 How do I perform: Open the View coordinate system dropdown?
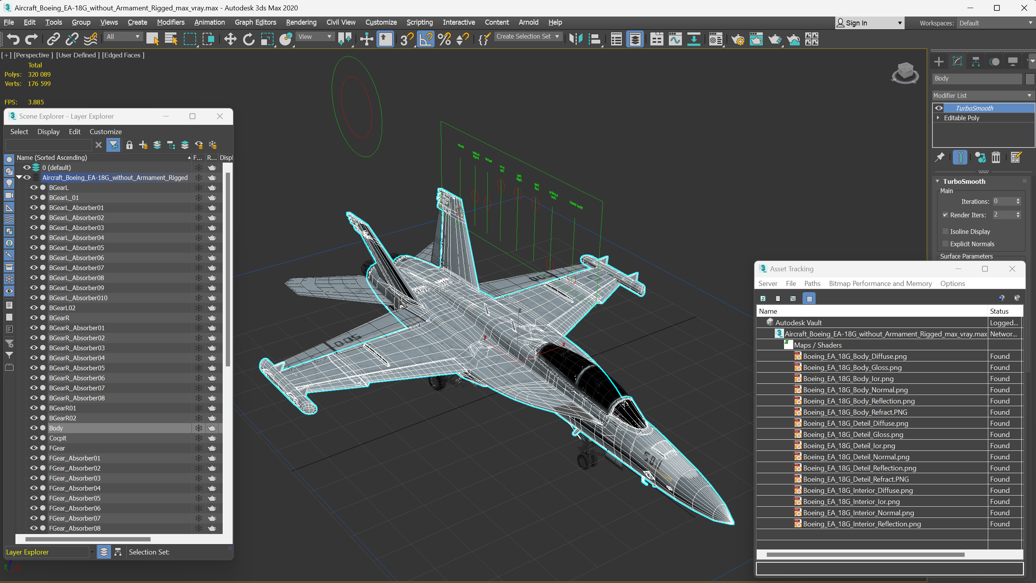[315, 37]
